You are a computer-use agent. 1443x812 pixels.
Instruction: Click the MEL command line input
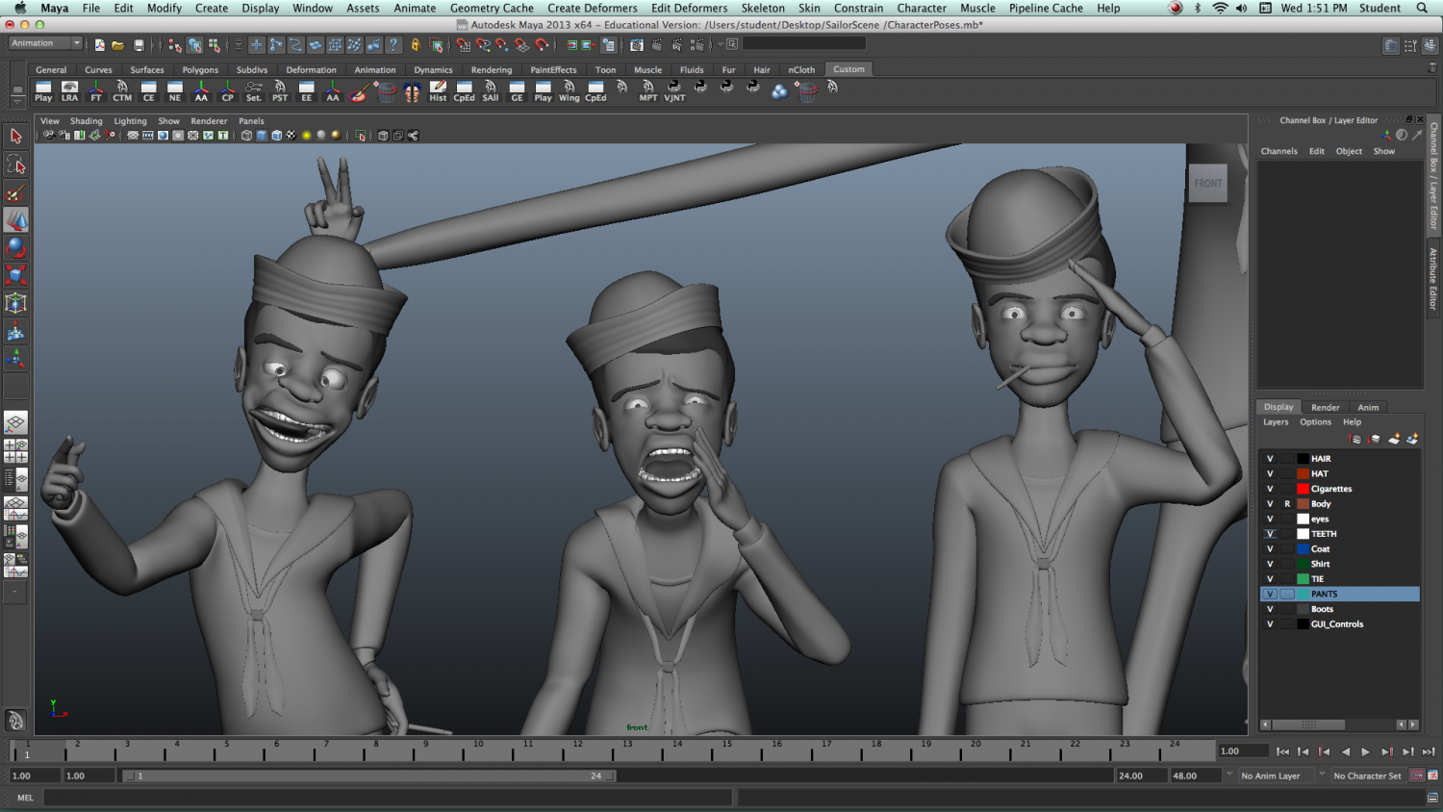[x=387, y=798]
